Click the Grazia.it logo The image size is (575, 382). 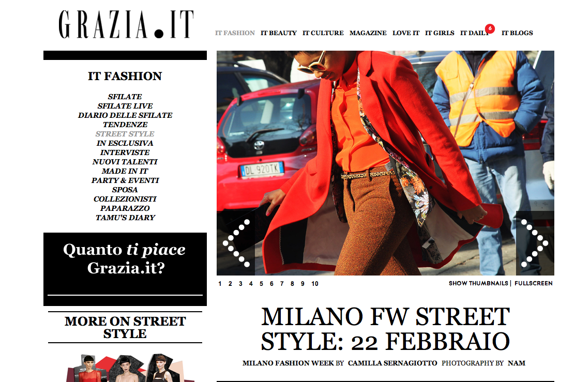[126, 24]
